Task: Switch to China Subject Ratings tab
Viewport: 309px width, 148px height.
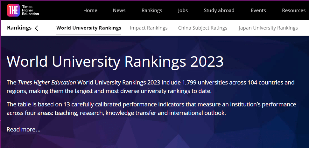Action: point(203,28)
